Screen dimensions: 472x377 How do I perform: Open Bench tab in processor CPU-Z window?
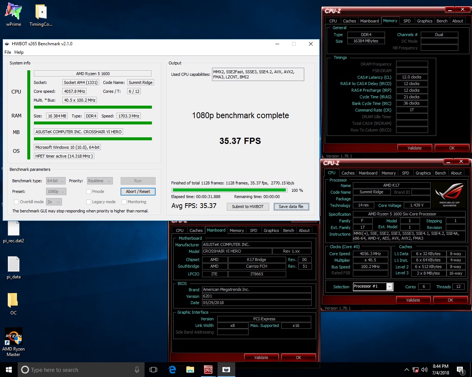(440, 173)
